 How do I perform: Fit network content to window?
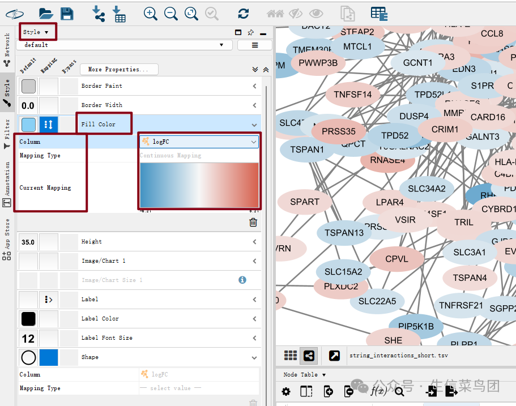tap(191, 14)
